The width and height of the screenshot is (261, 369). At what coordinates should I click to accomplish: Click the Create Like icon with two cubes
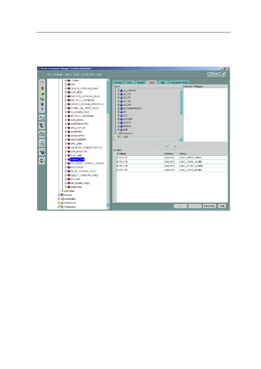coord(42,99)
